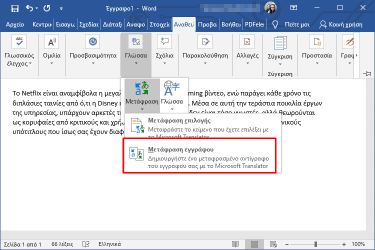Expand the Ομιλία dropdown arrow
Image resolution: width=375 pixels, height=250 pixels.
click(51, 63)
